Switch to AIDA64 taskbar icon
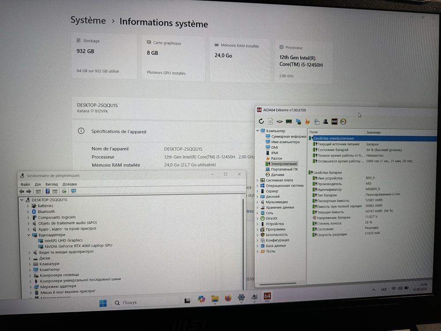 click(267, 296)
